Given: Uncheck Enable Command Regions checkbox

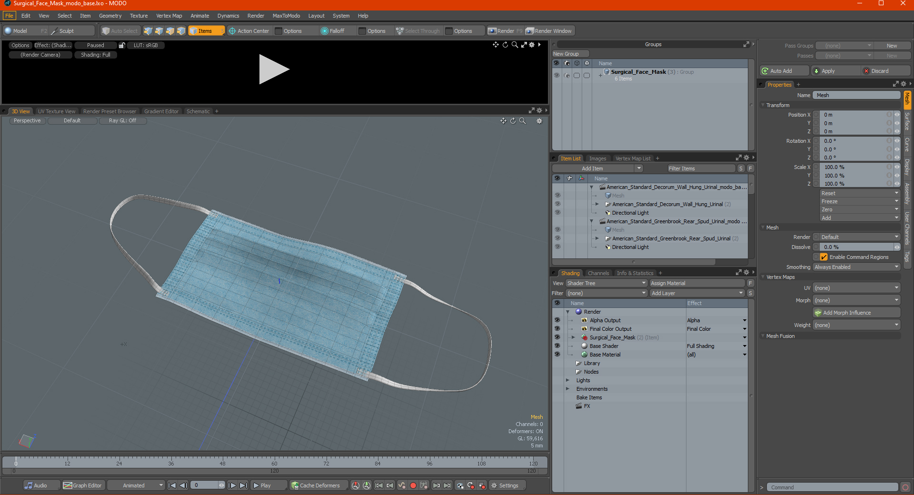Looking at the screenshot, I should 824,257.
